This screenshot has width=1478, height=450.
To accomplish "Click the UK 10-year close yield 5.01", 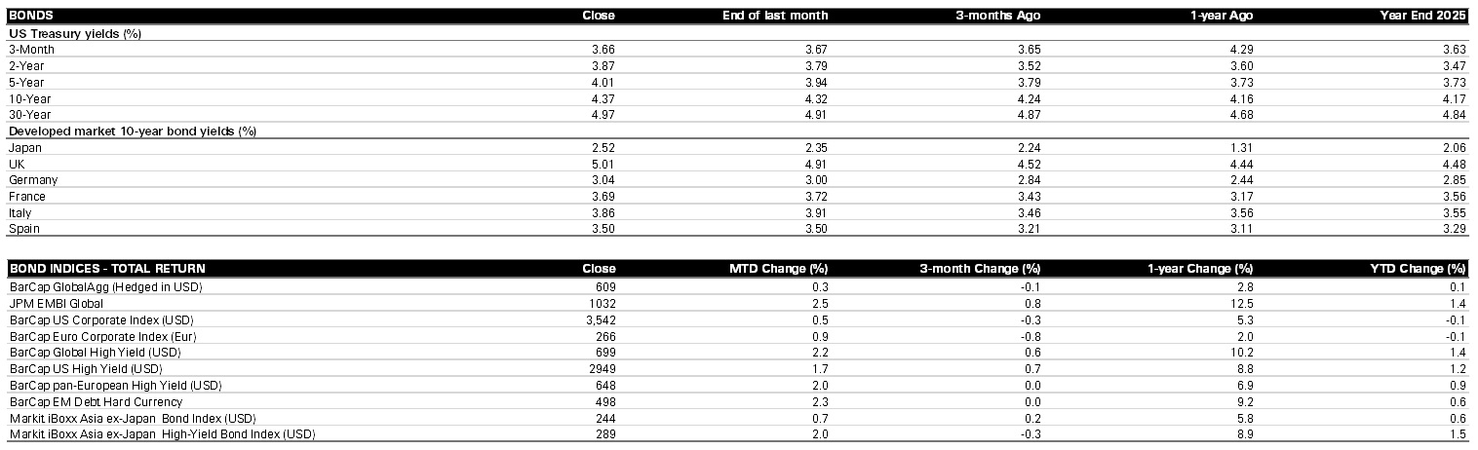I will 603,164.
